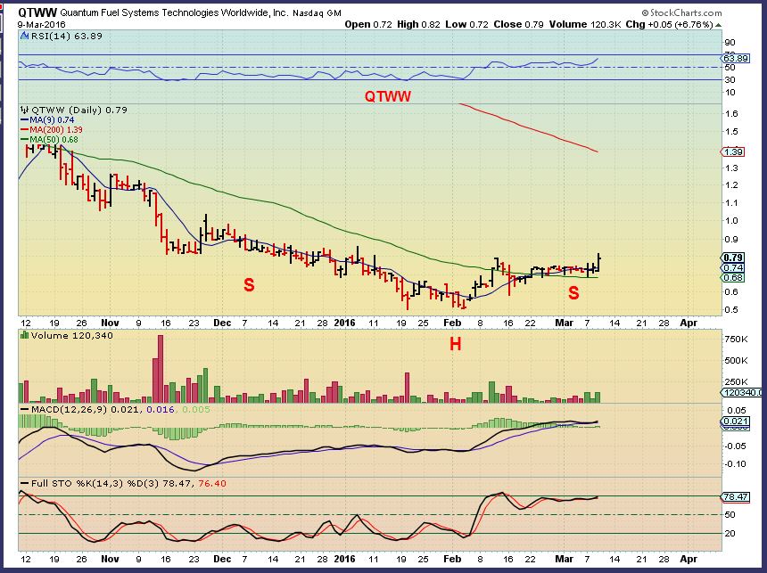Click the Open 0.72 value in the header
The image size is (767, 573).
coord(368,24)
